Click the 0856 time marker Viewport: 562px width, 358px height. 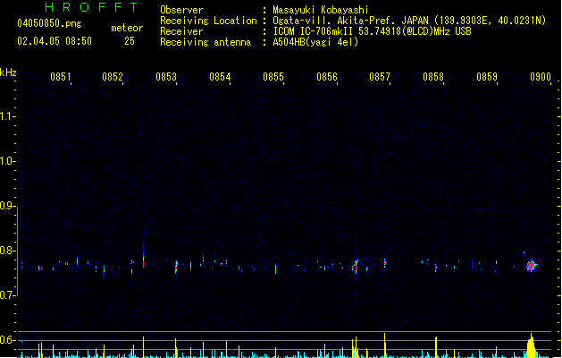[x=327, y=77]
